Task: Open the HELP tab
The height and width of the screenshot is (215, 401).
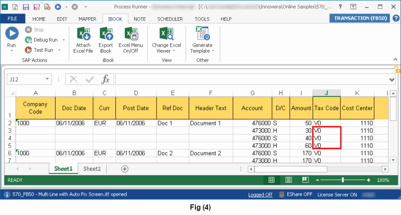Action: [x=226, y=19]
